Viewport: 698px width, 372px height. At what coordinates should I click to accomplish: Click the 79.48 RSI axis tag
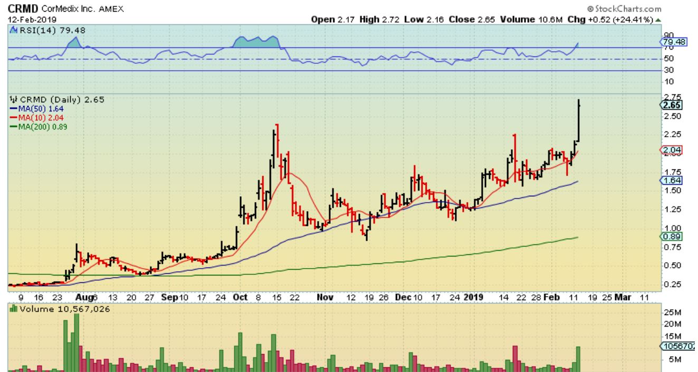click(x=673, y=42)
